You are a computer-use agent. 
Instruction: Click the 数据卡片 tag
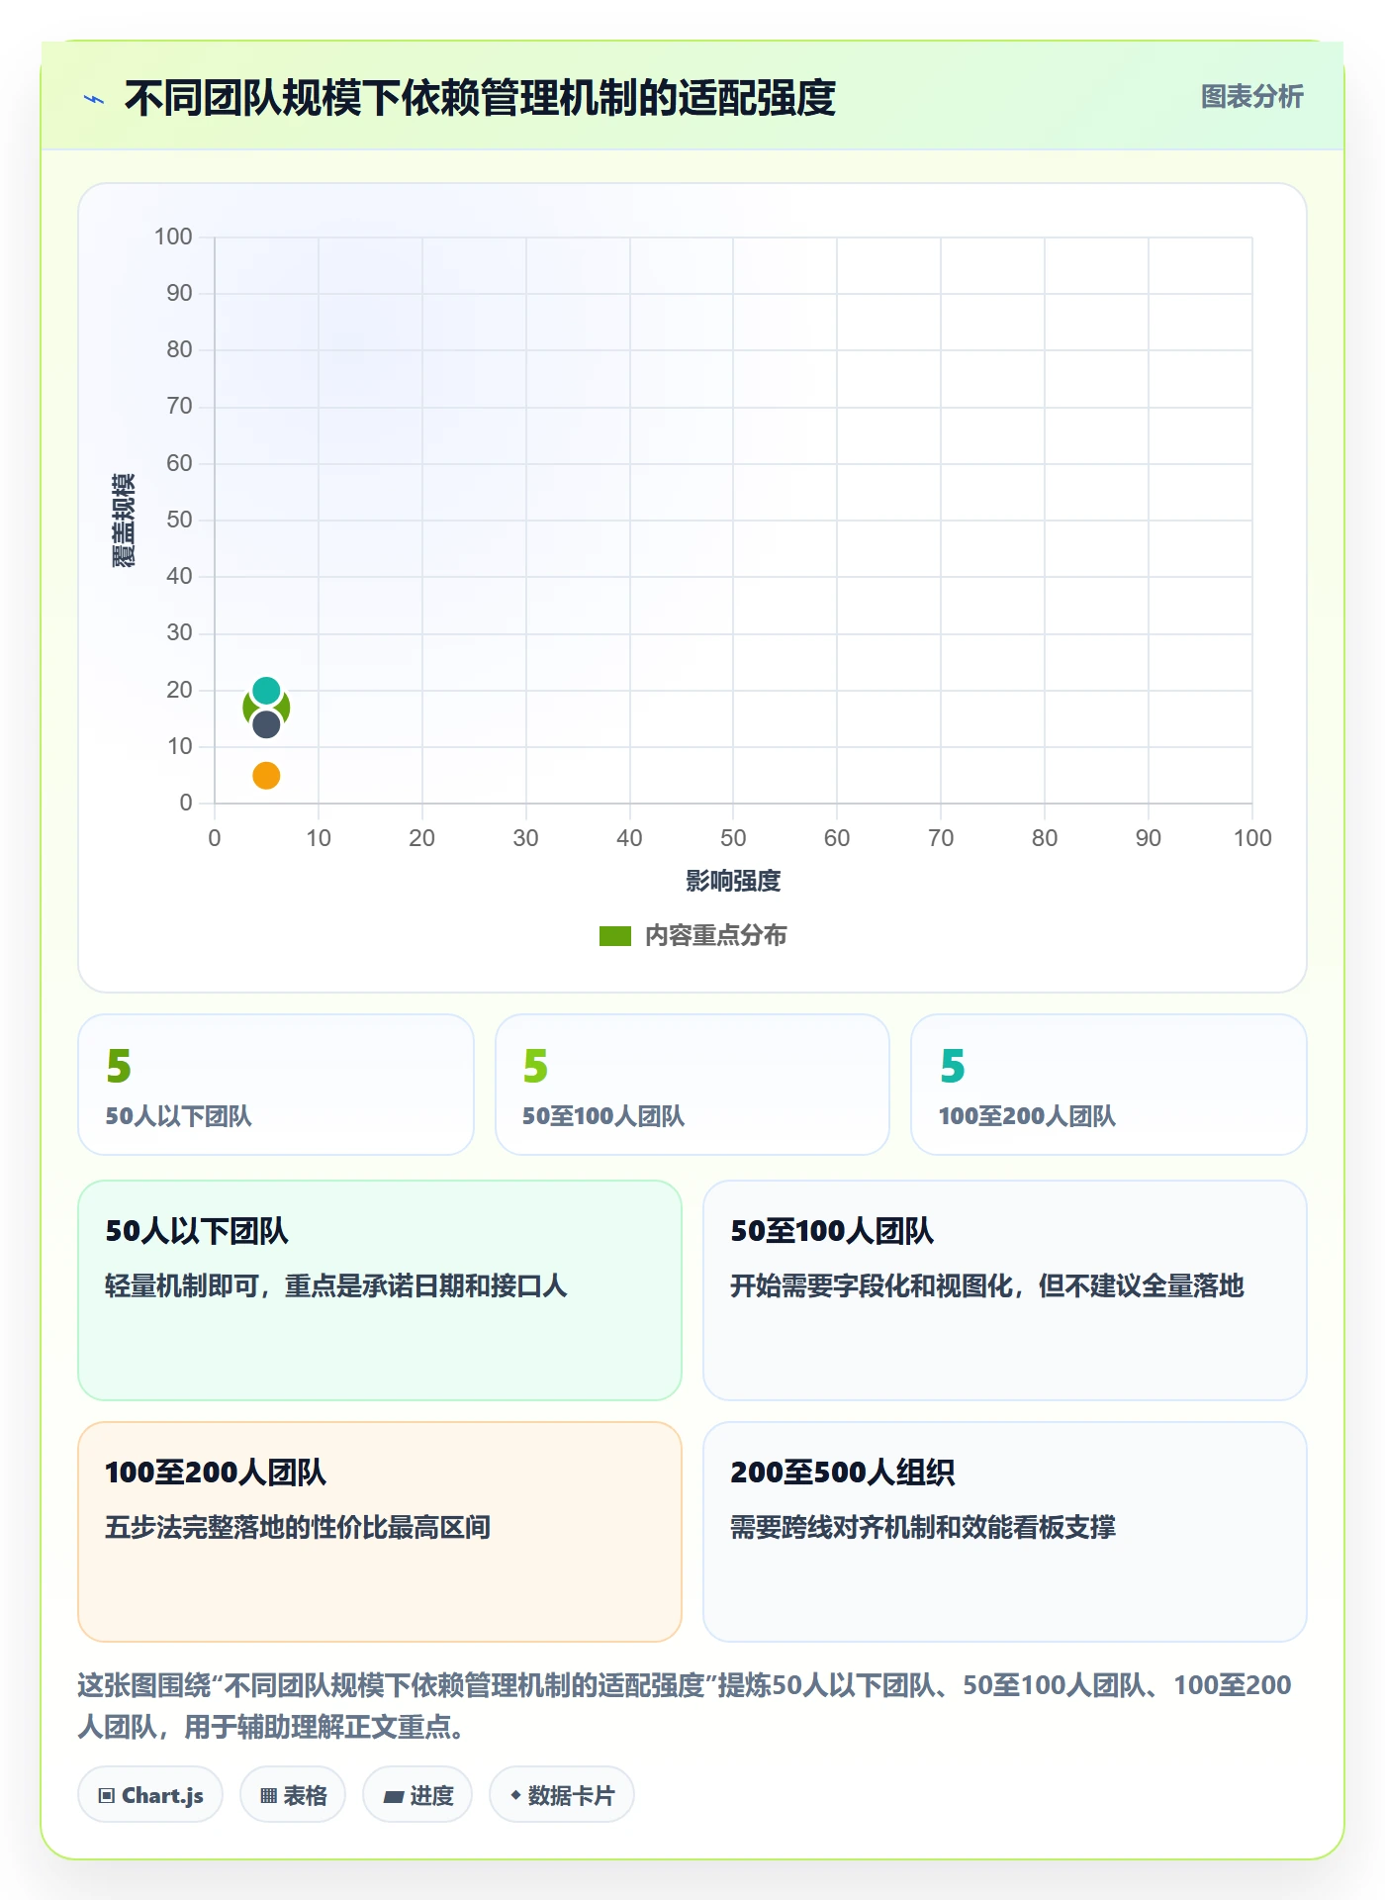(562, 1795)
